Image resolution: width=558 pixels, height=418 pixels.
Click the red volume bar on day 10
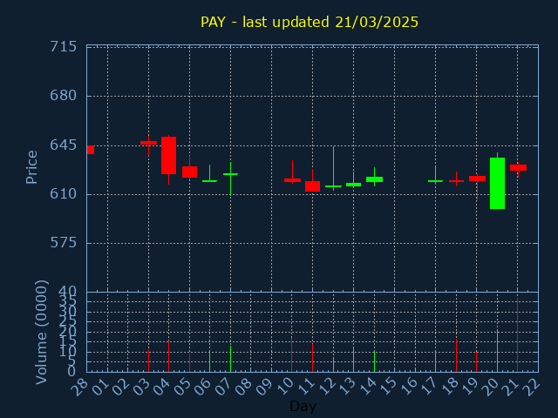pyautogui.click(x=292, y=354)
